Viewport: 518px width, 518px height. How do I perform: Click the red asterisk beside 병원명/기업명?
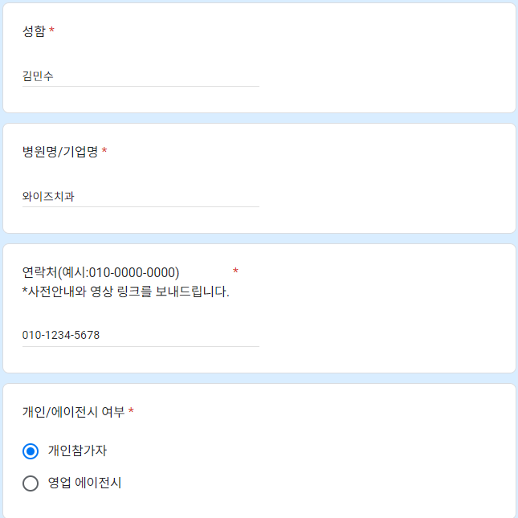click(x=104, y=150)
